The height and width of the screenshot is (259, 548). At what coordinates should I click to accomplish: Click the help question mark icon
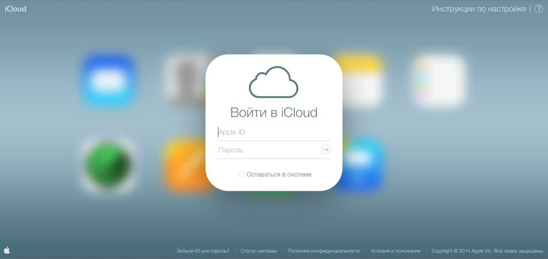coord(539,9)
